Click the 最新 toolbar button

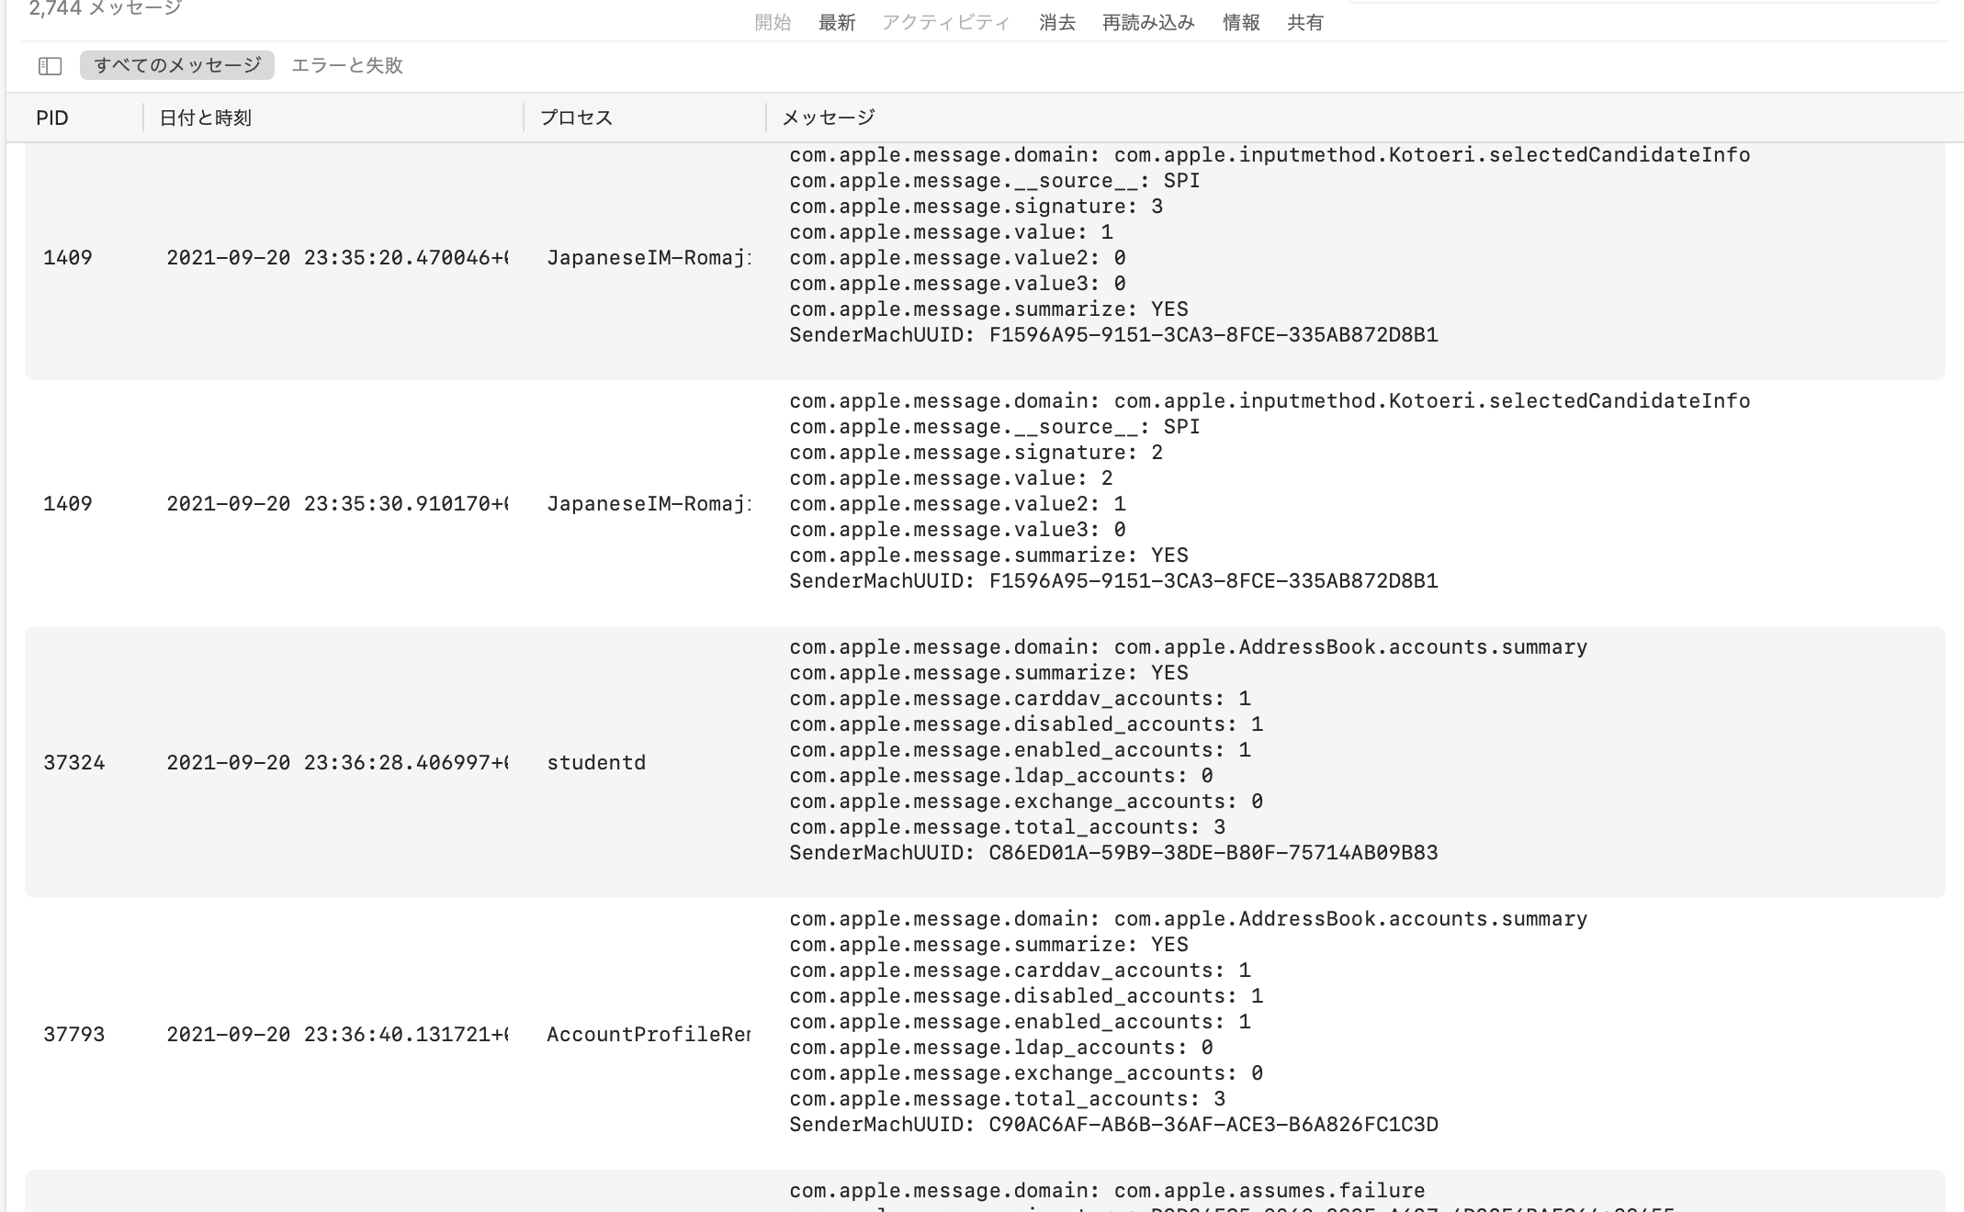(x=837, y=23)
